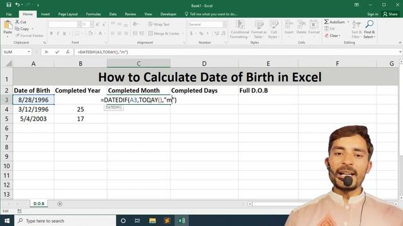This screenshot has width=403, height=226.
Task: Click Format Painter
Action: pos(30,36)
